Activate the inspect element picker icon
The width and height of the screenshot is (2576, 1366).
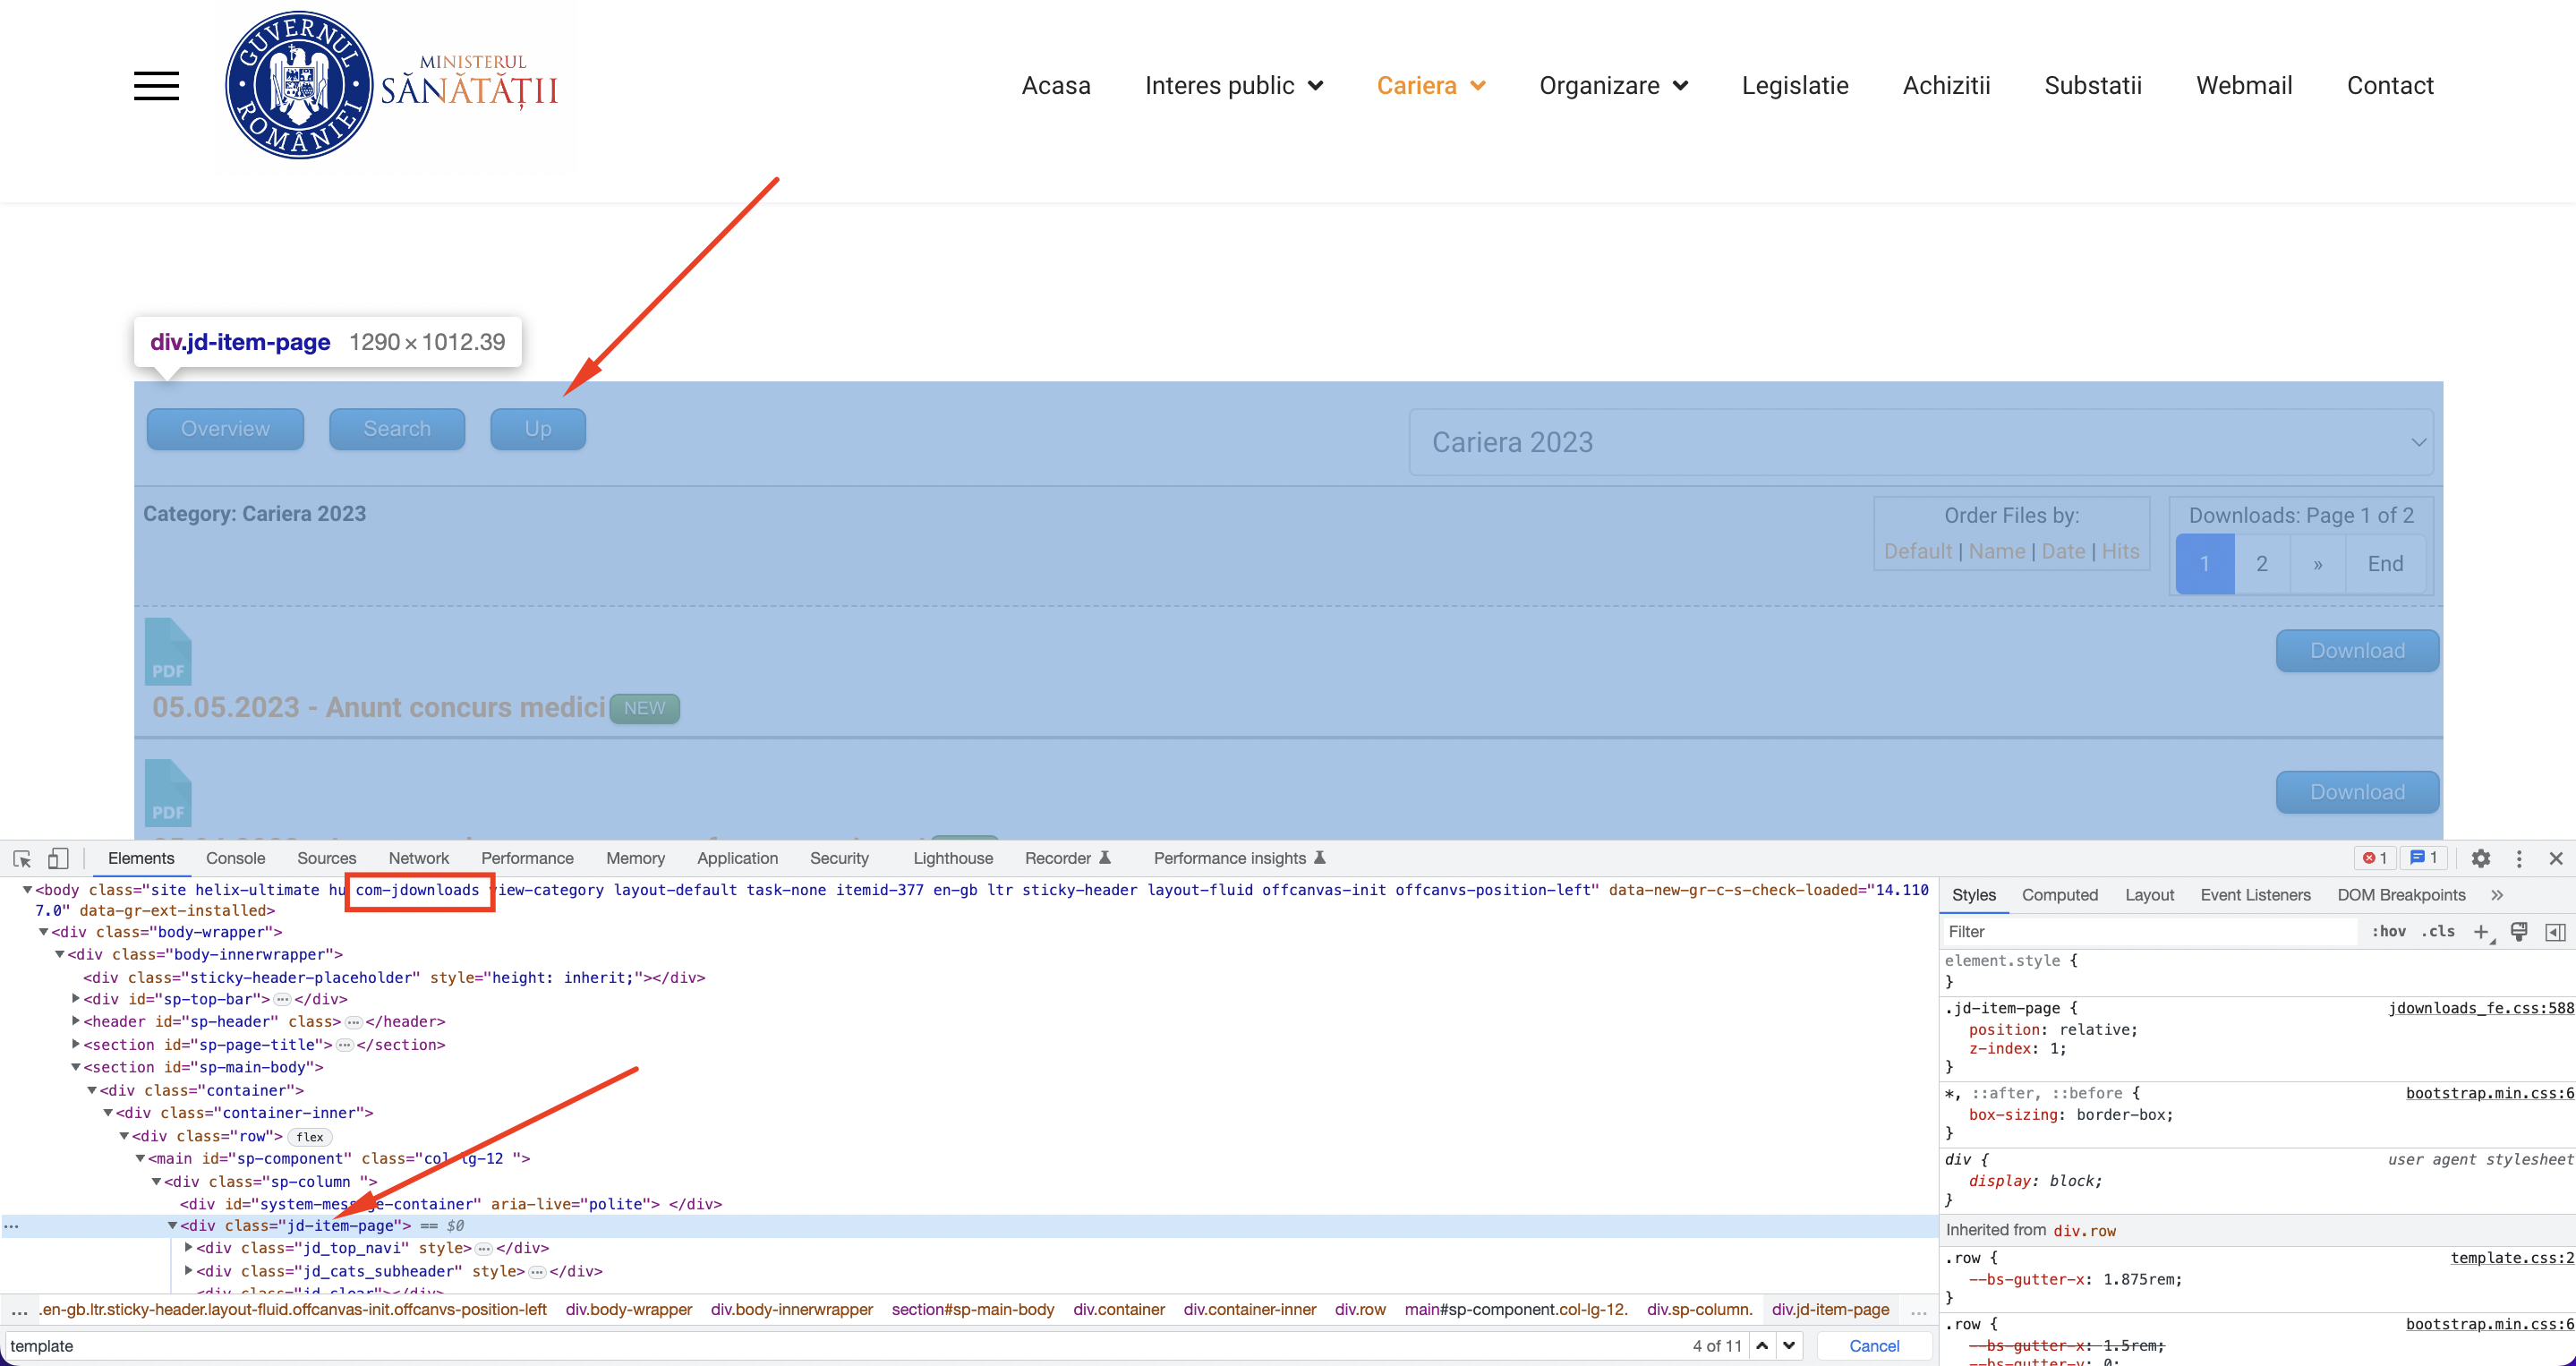pyautogui.click(x=22, y=858)
